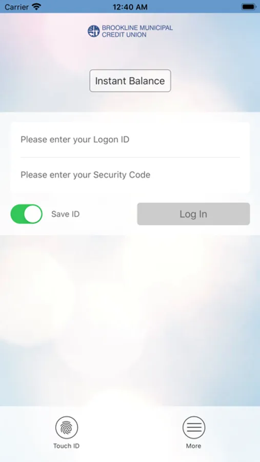
Task: Click the Brookline Municipal Credit Union title text
Action: point(137,31)
